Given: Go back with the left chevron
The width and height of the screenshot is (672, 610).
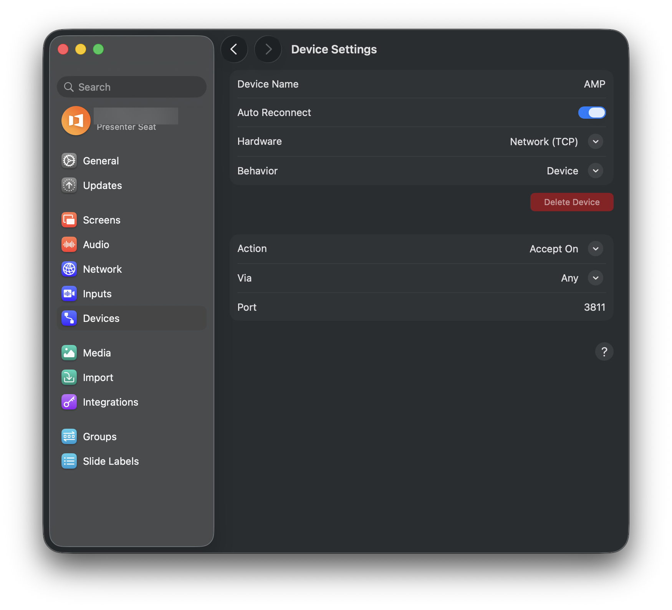Looking at the screenshot, I should tap(234, 49).
